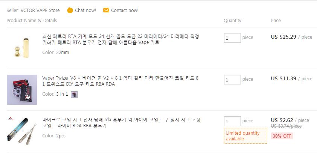
Task: Click the Limited quantity available notice
Action: coord(245,136)
